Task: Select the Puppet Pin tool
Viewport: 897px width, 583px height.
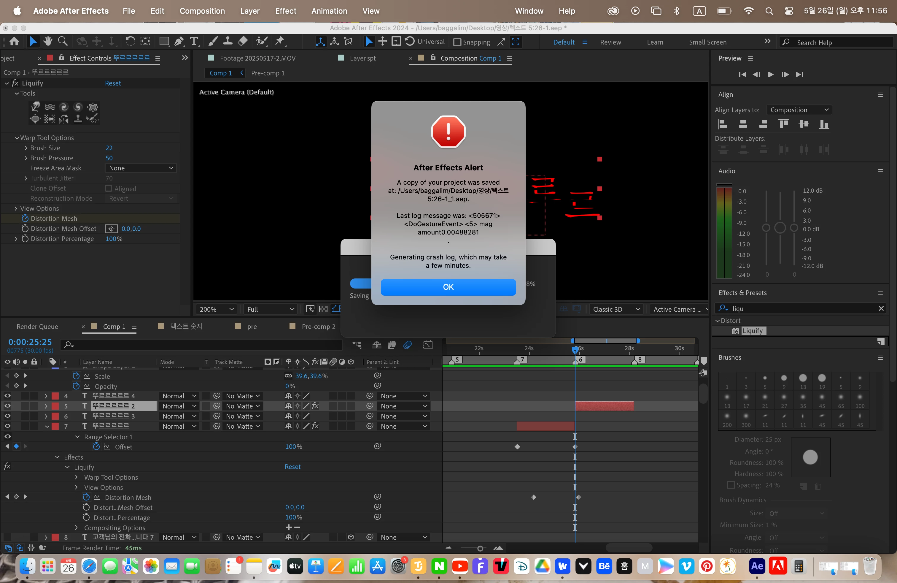Action: click(280, 42)
